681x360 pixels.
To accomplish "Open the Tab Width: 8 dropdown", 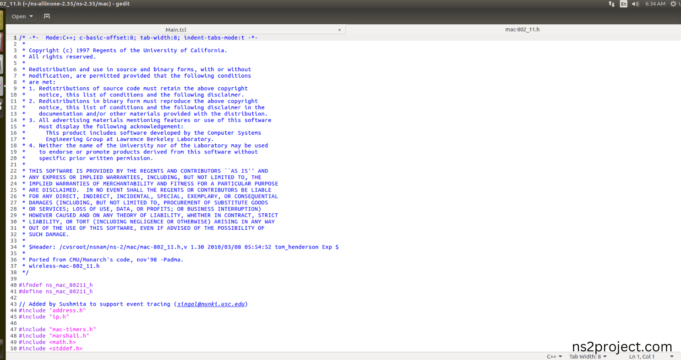I will pyautogui.click(x=588, y=356).
